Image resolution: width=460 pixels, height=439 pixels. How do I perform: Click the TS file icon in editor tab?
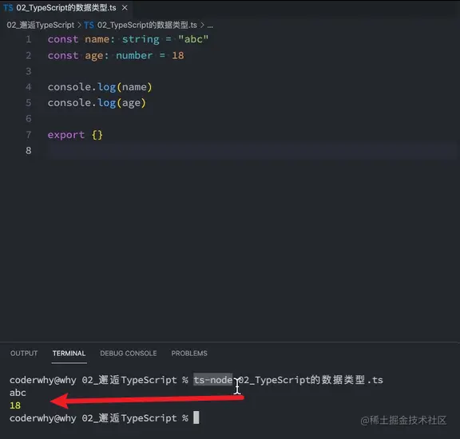8,8
